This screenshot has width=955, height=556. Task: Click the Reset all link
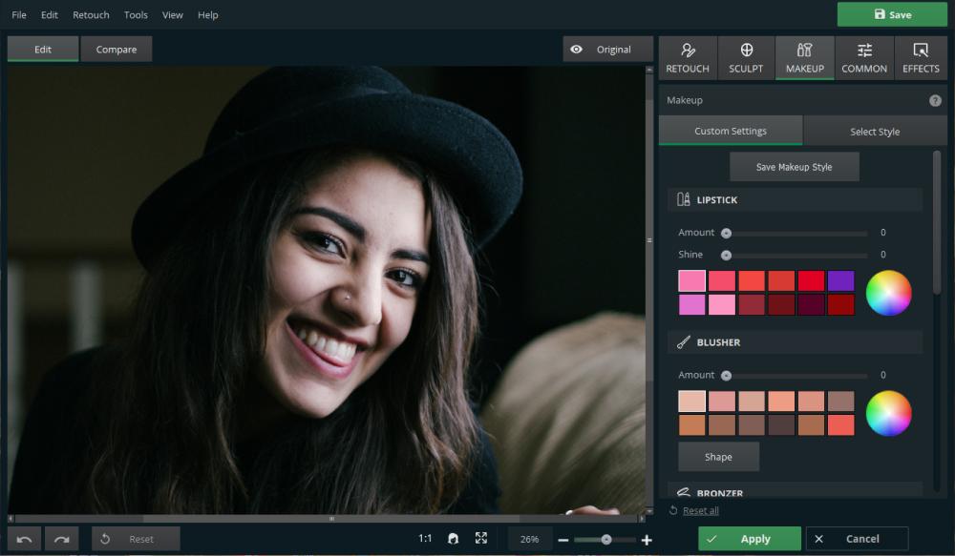[x=700, y=511]
